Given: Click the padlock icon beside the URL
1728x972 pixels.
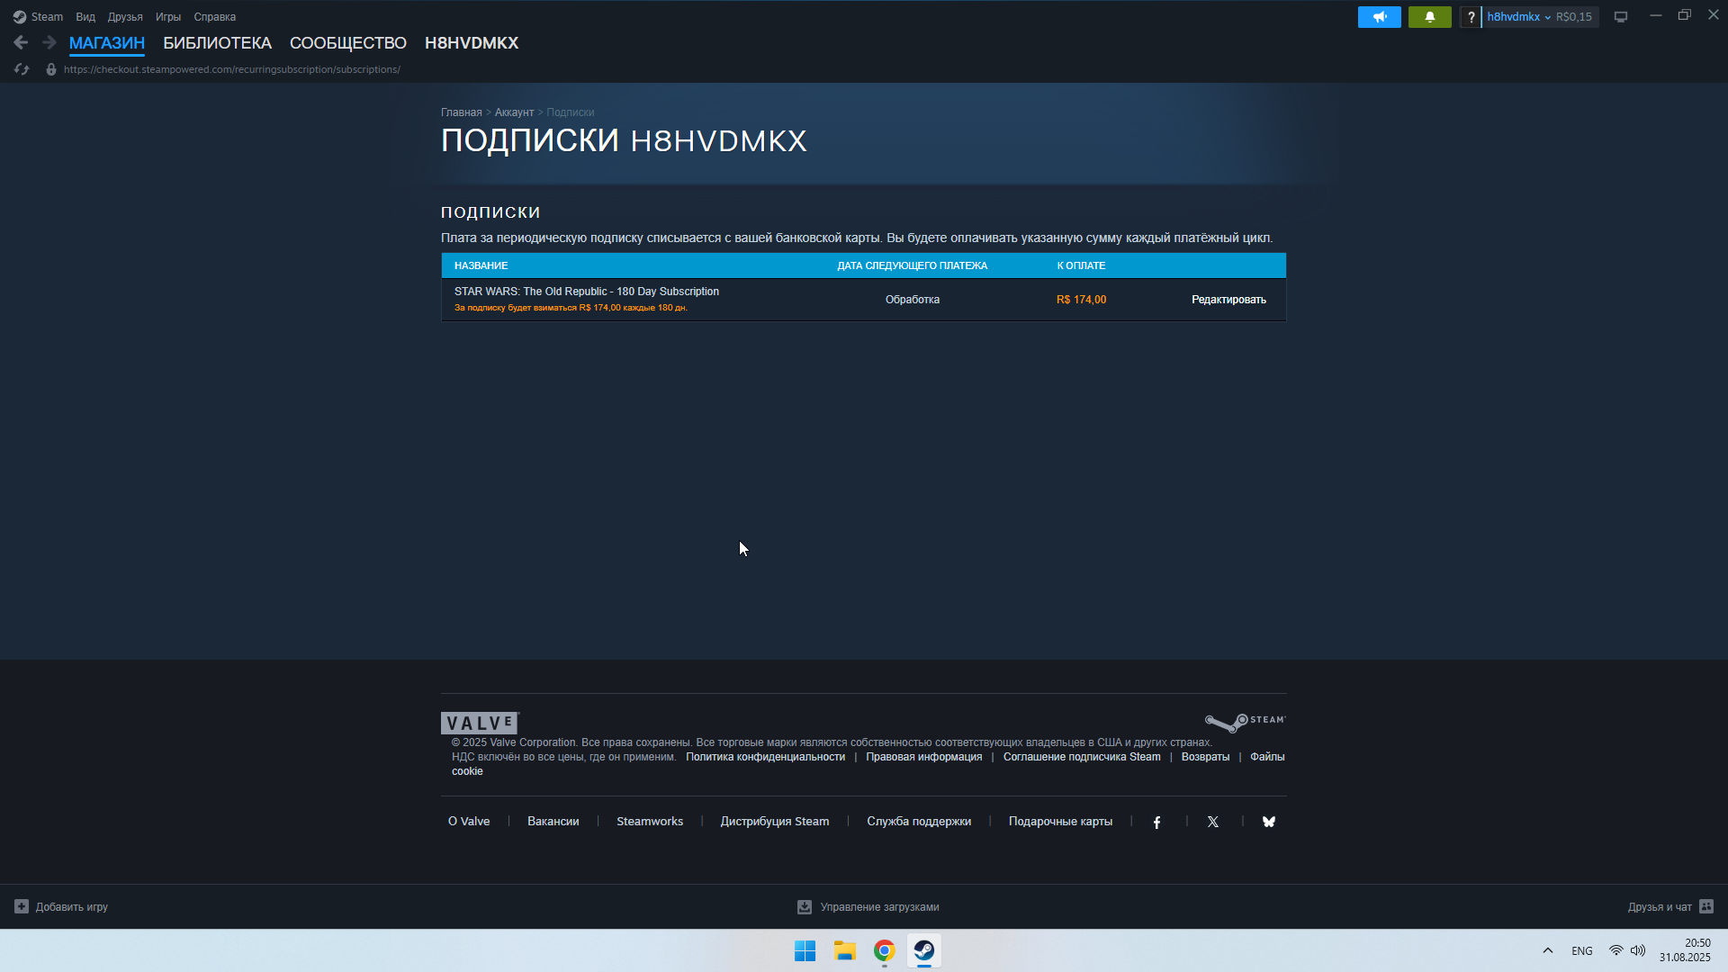Looking at the screenshot, I should pos(51,69).
